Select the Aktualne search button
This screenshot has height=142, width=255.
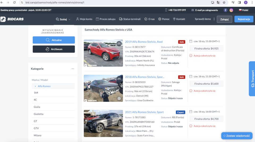click(x=54, y=40)
